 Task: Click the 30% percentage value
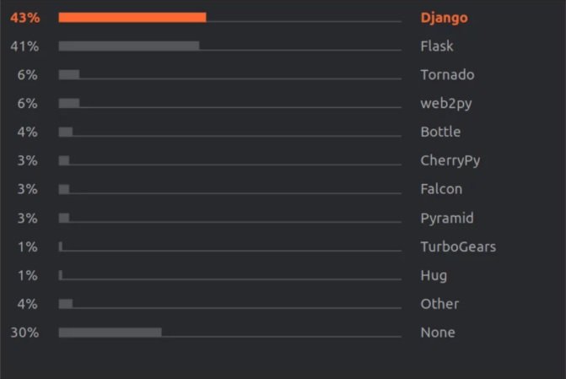(x=24, y=333)
